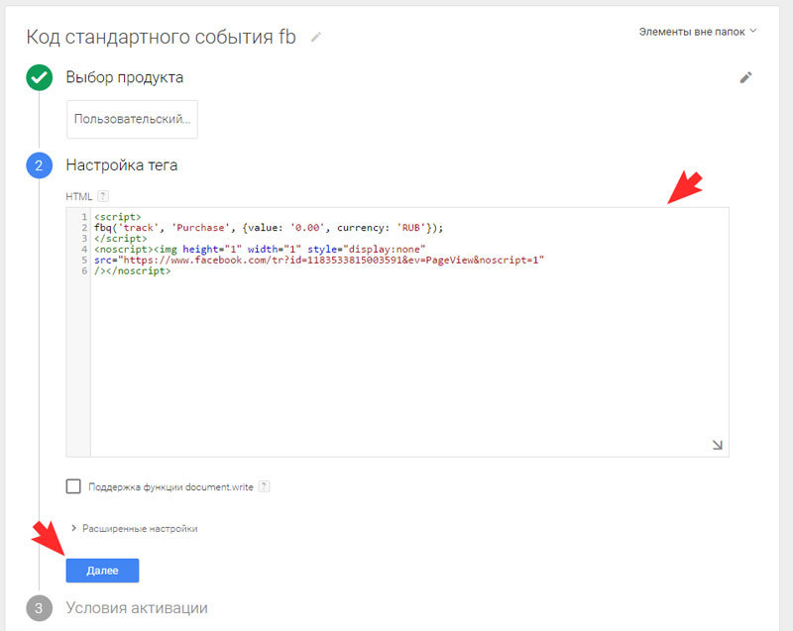Open the 'Условия активации' step heading
This screenshot has width=793, height=631.
137,608
